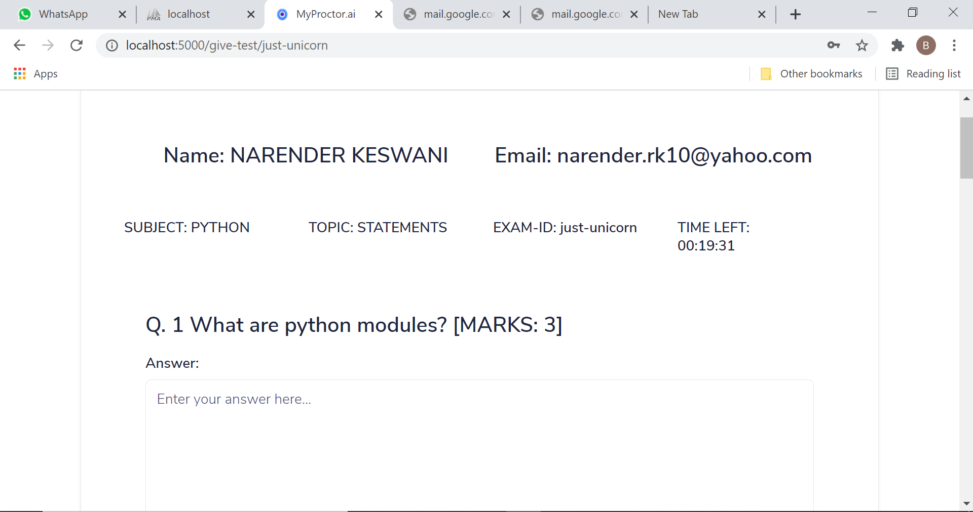
Task: Open the Extensions puzzle icon
Action: click(x=897, y=46)
